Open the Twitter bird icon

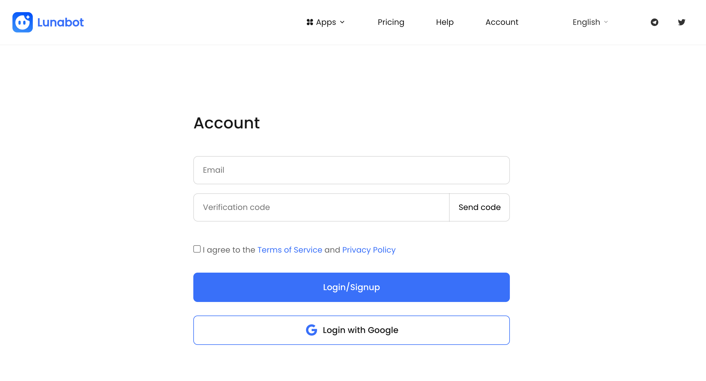[x=681, y=22]
